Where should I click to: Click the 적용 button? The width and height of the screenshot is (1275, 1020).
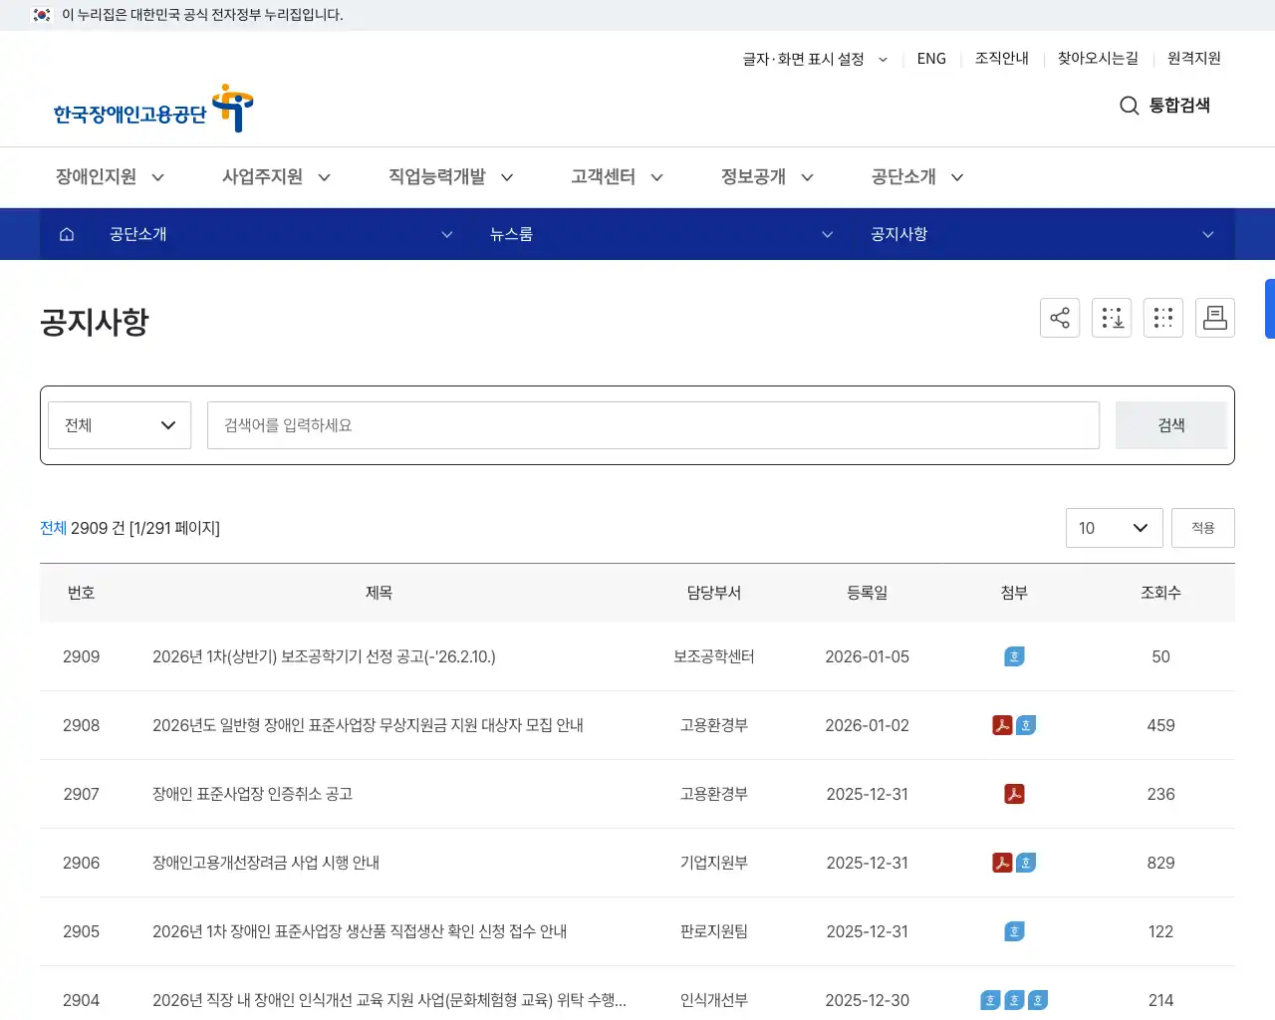[1202, 528]
